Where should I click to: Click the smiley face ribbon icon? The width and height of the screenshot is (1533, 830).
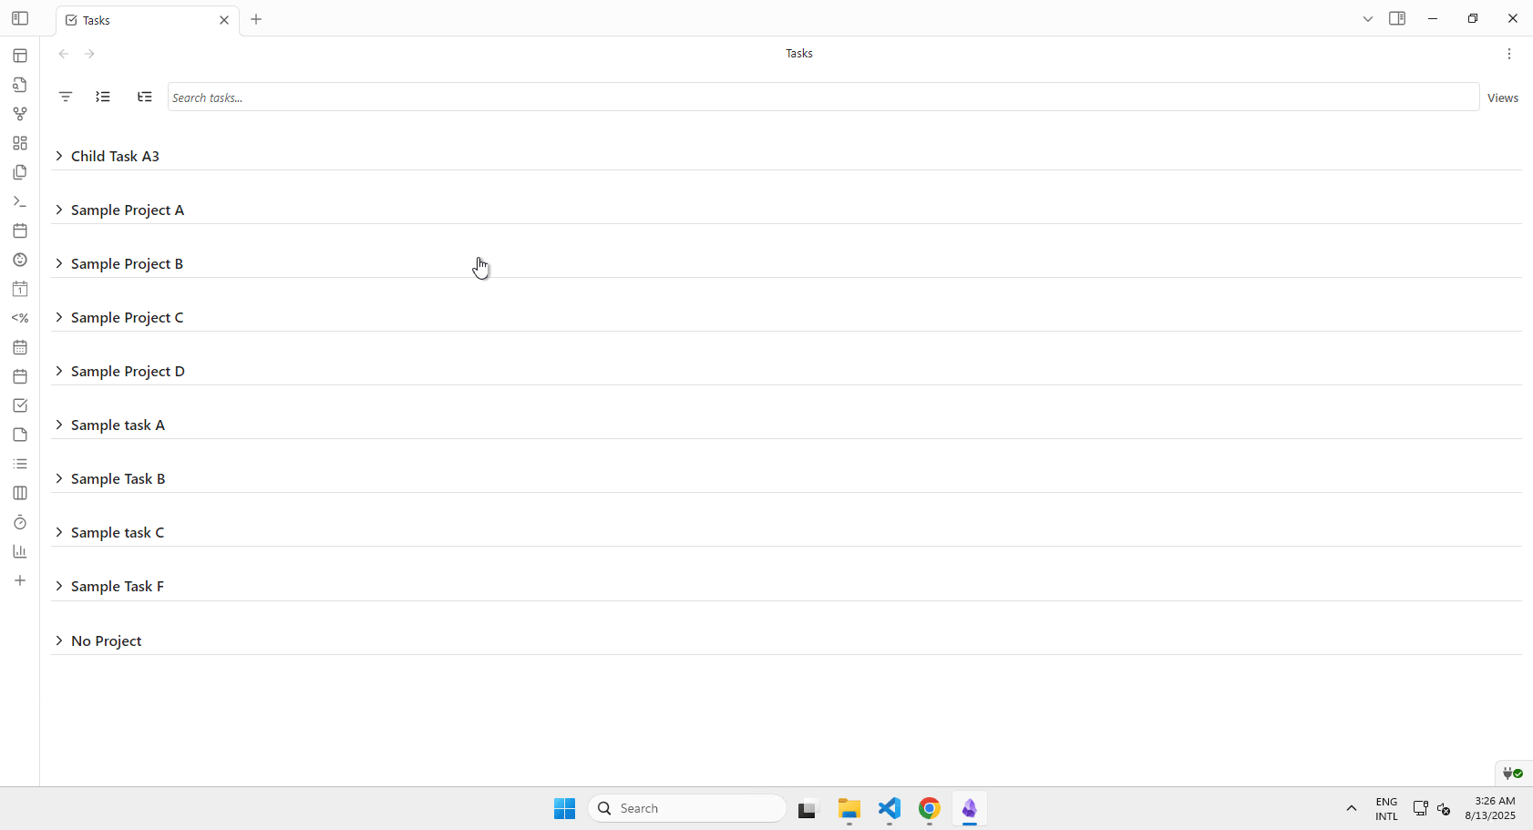click(20, 260)
